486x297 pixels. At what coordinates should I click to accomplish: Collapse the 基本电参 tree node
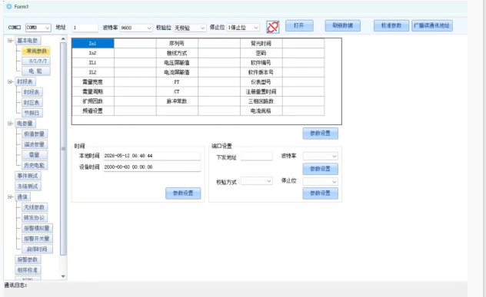click(x=10, y=41)
